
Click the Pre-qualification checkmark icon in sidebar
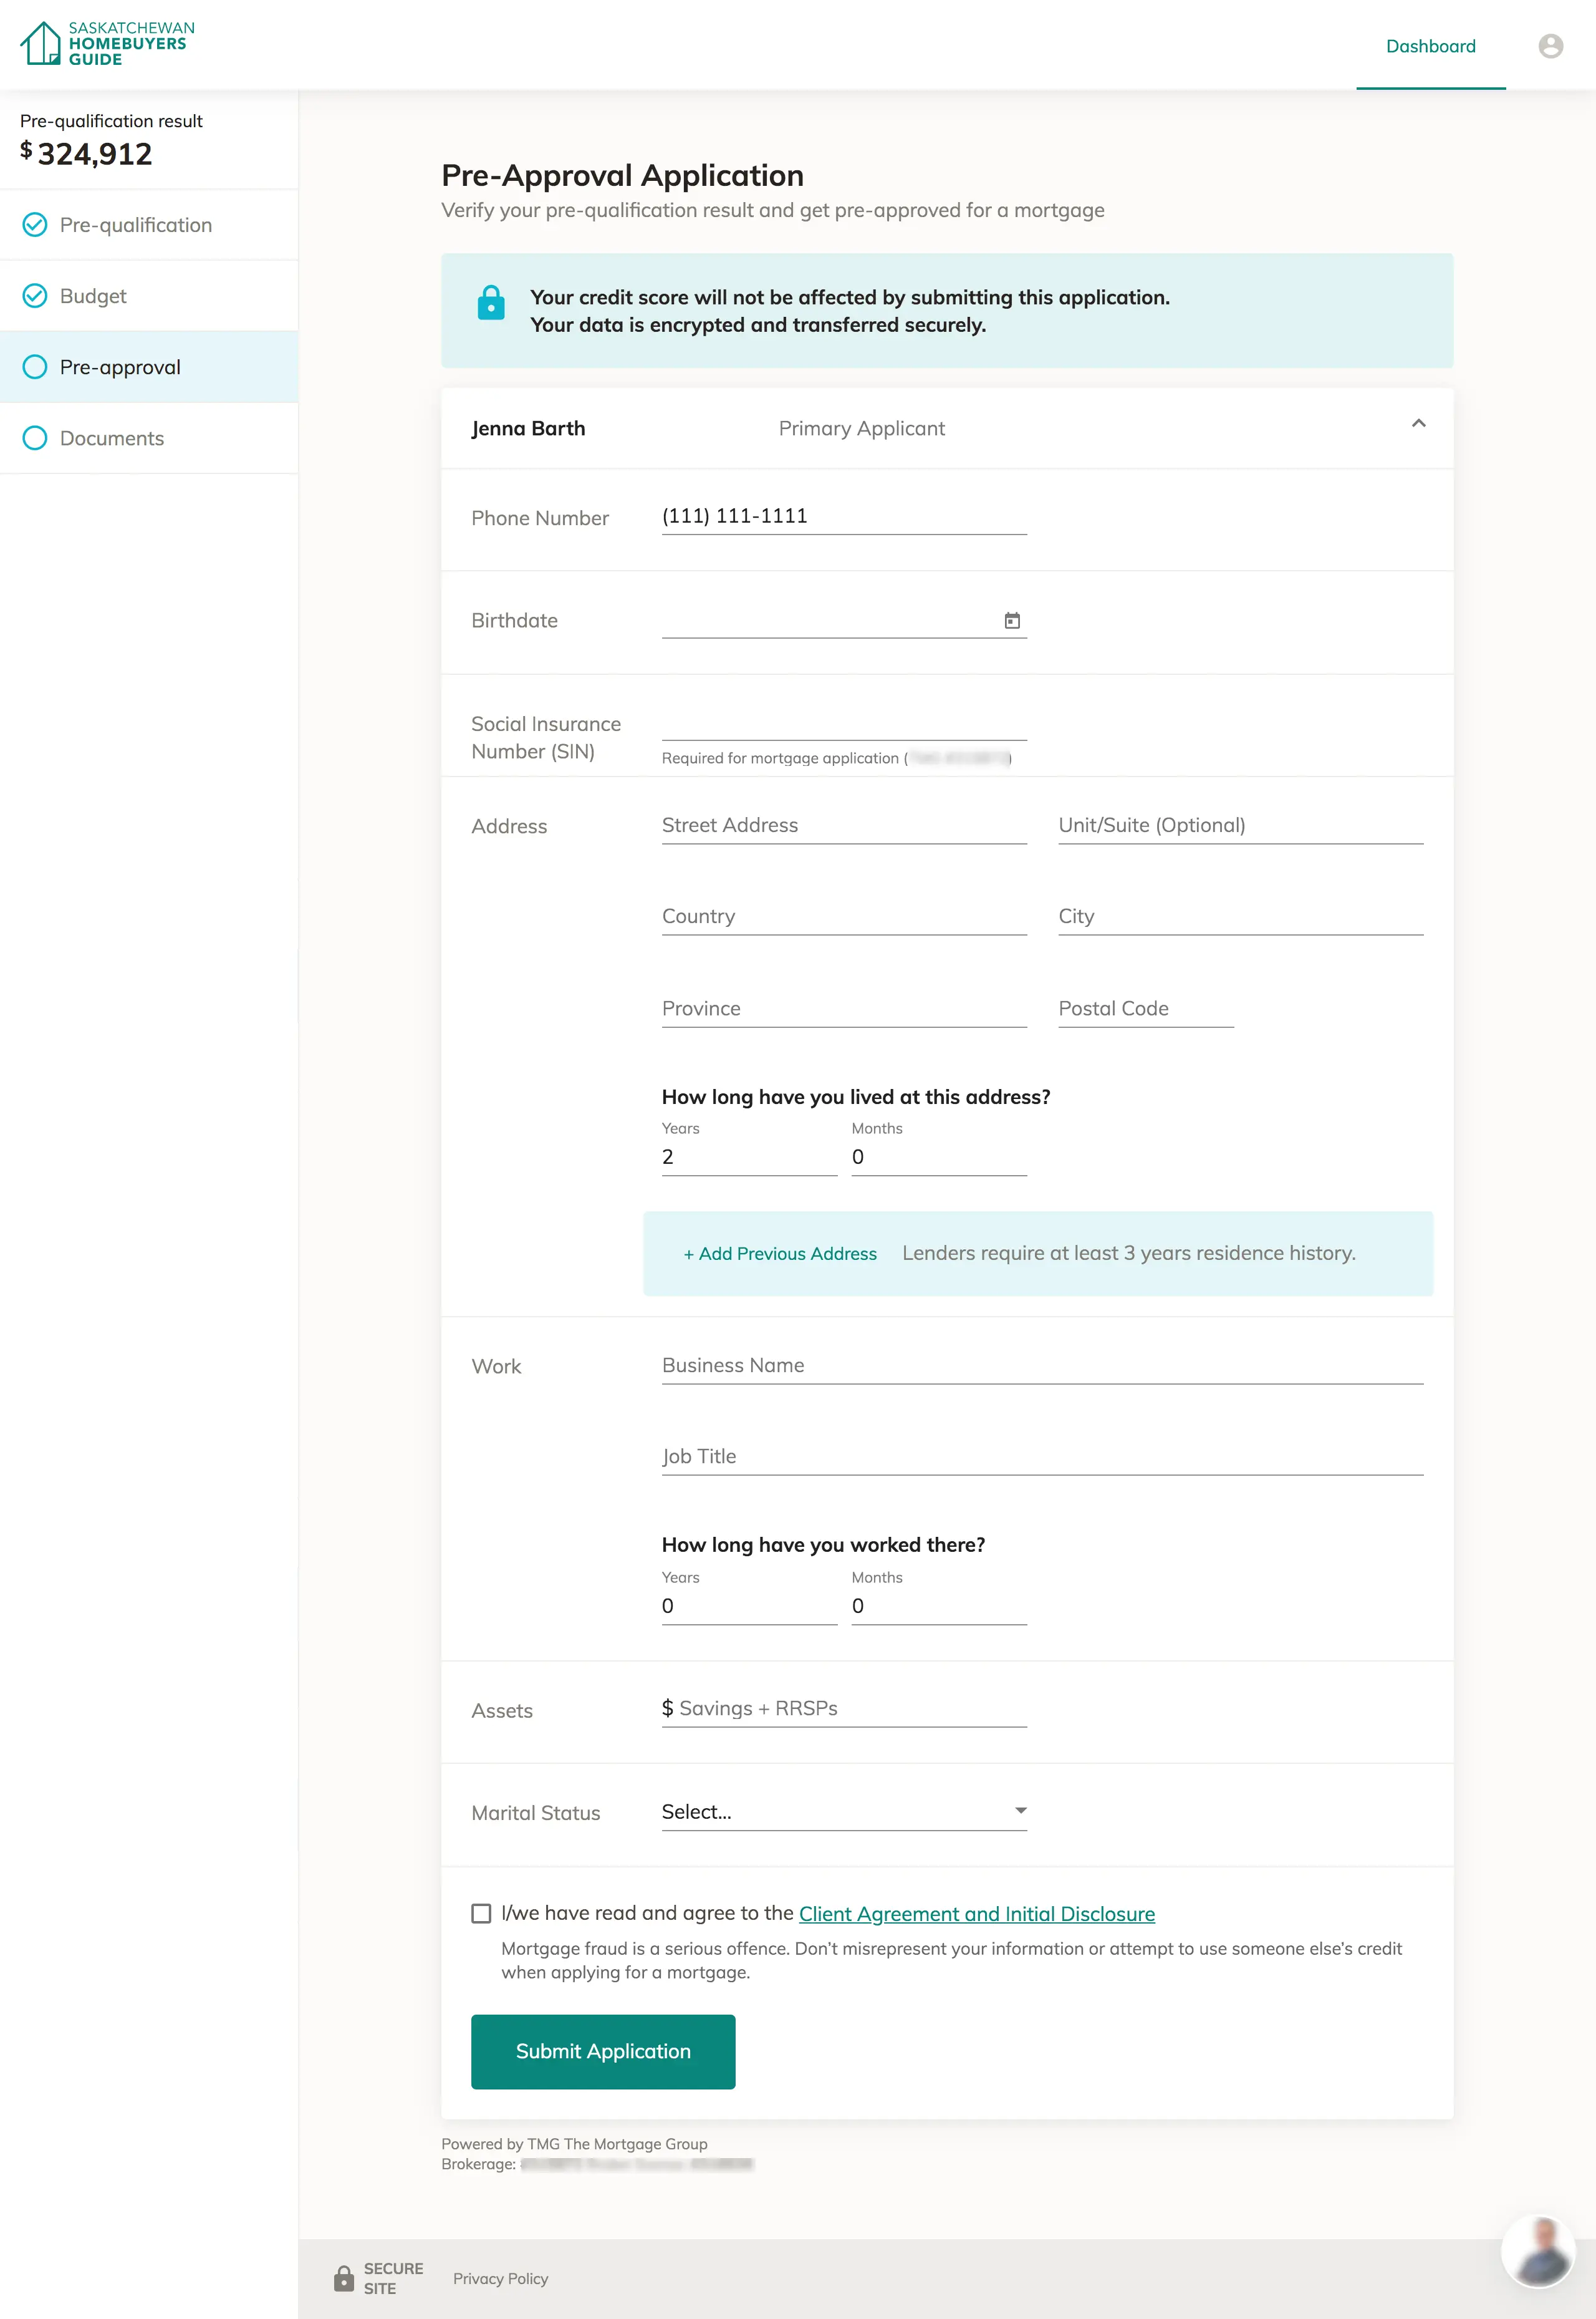coord(35,224)
